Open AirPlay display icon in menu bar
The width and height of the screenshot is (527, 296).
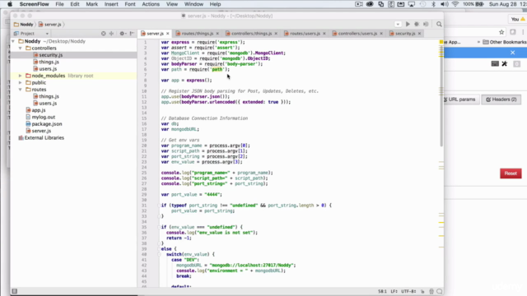pyautogui.click(x=412, y=4)
